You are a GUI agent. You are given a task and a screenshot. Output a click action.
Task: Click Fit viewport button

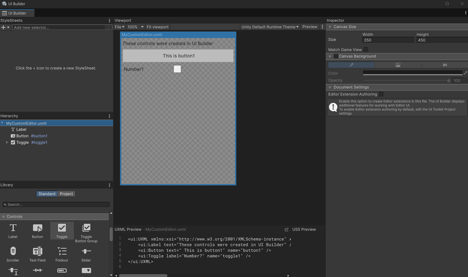(x=157, y=27)
